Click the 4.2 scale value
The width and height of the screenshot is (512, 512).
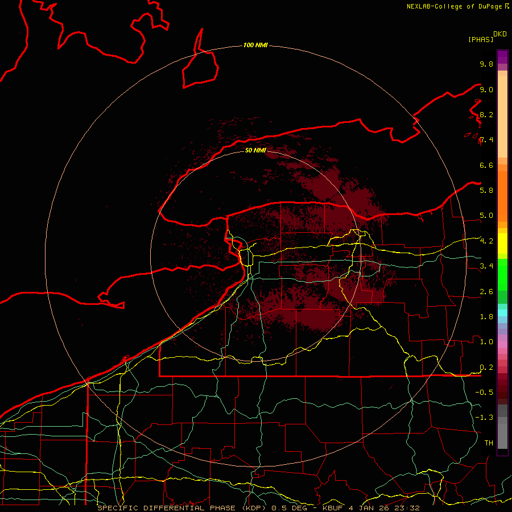pos(486,241)
